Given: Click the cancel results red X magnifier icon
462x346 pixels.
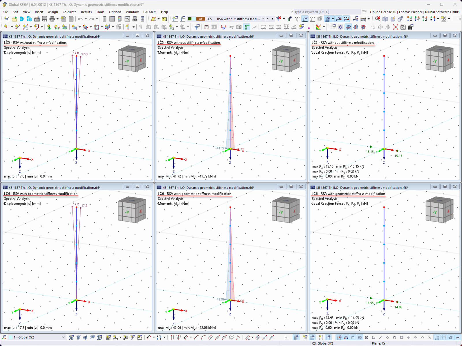Looking at the screenshot, I should coord(378,19).
